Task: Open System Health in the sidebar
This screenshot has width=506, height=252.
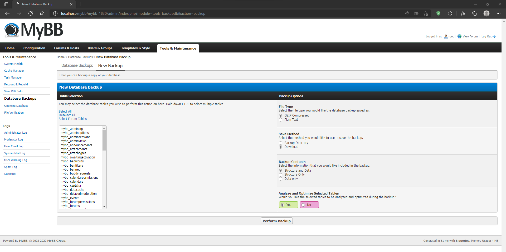Action: coord(13,64)
